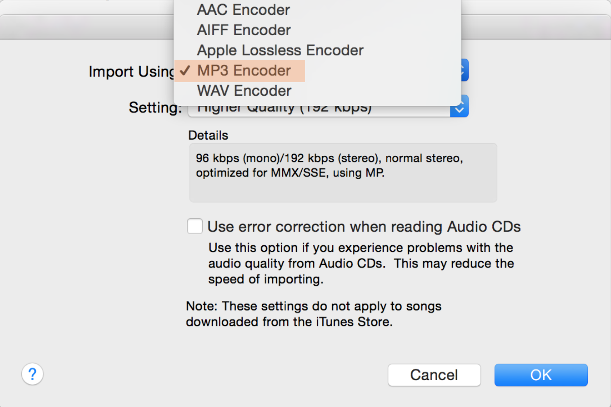611x407 pixels.
Task: Select the MP3 Encoder menu item
Action: click(x=244, y=71)
